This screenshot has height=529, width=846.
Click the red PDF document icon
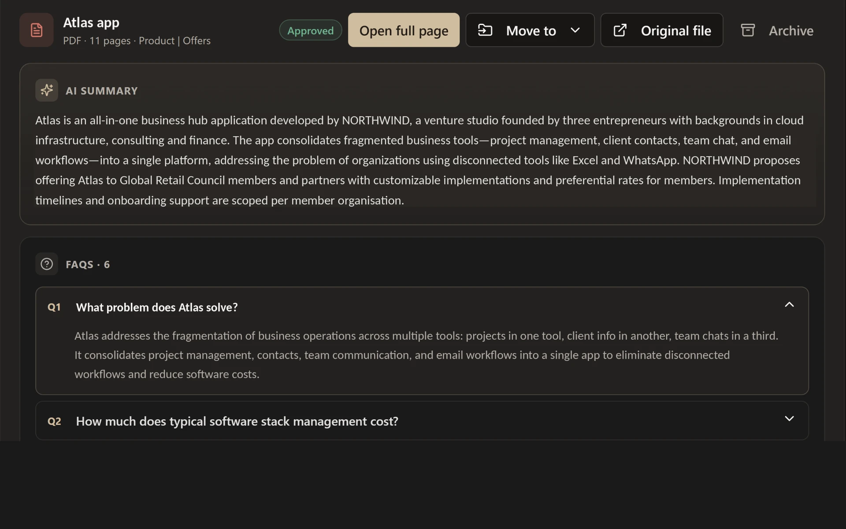37,30
